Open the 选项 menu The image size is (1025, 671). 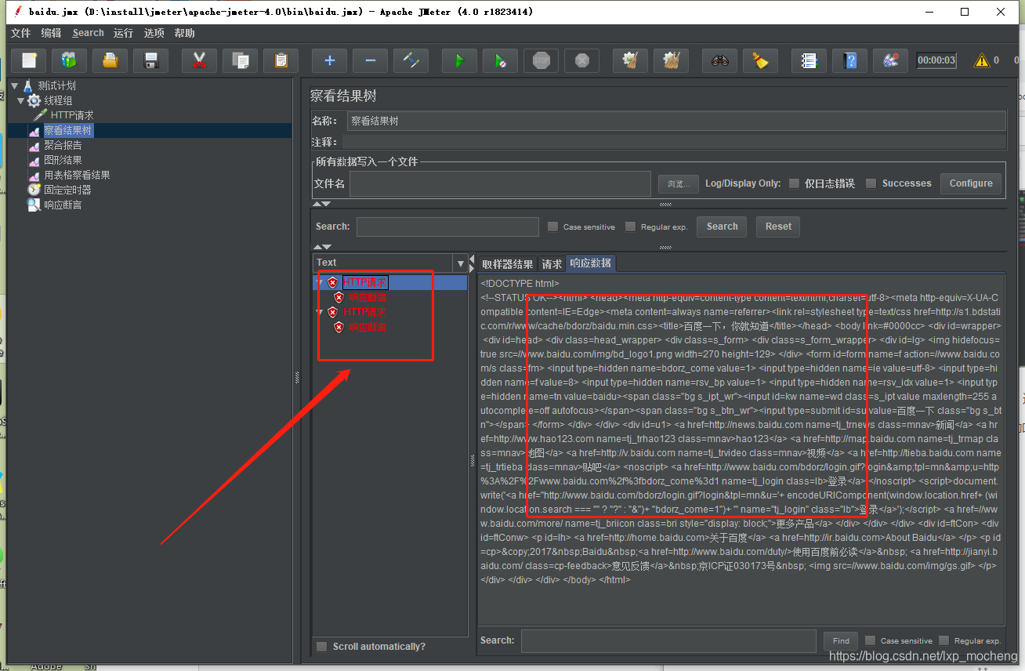click(x=154, y=33)
